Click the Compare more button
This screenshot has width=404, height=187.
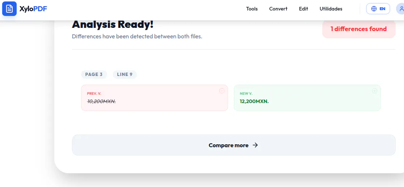pyautogui.click(x=234, y=145)
